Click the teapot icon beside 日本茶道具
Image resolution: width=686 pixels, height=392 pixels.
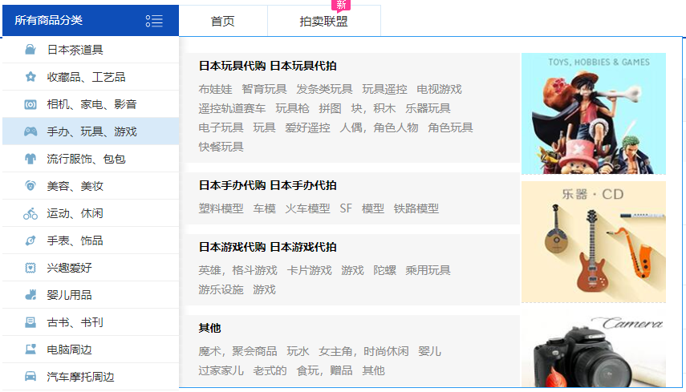coord(30,50)
